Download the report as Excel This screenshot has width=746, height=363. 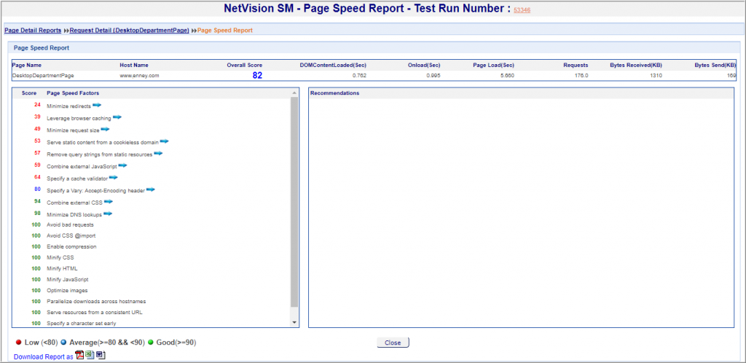pyautogui.click(x=90, y=355)
